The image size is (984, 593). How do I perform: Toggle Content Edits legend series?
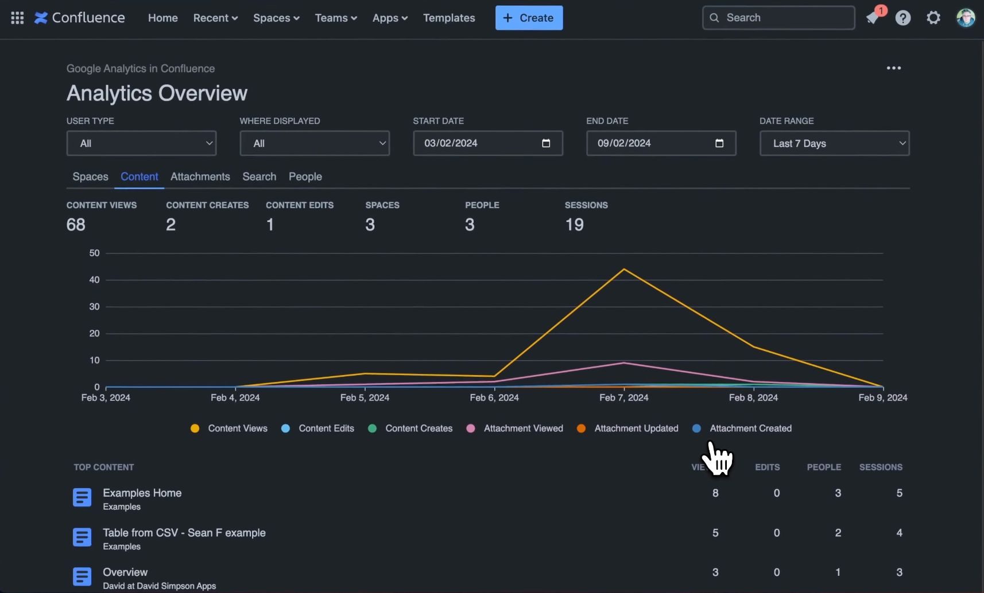pyautogui.click(x=317, y=428)
